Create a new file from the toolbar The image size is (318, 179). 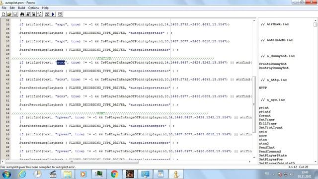click(x=3, y=14)
